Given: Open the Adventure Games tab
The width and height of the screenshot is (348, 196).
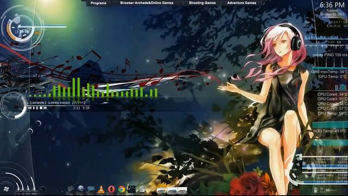Looking at the screenshot, I should coord(241,3).
